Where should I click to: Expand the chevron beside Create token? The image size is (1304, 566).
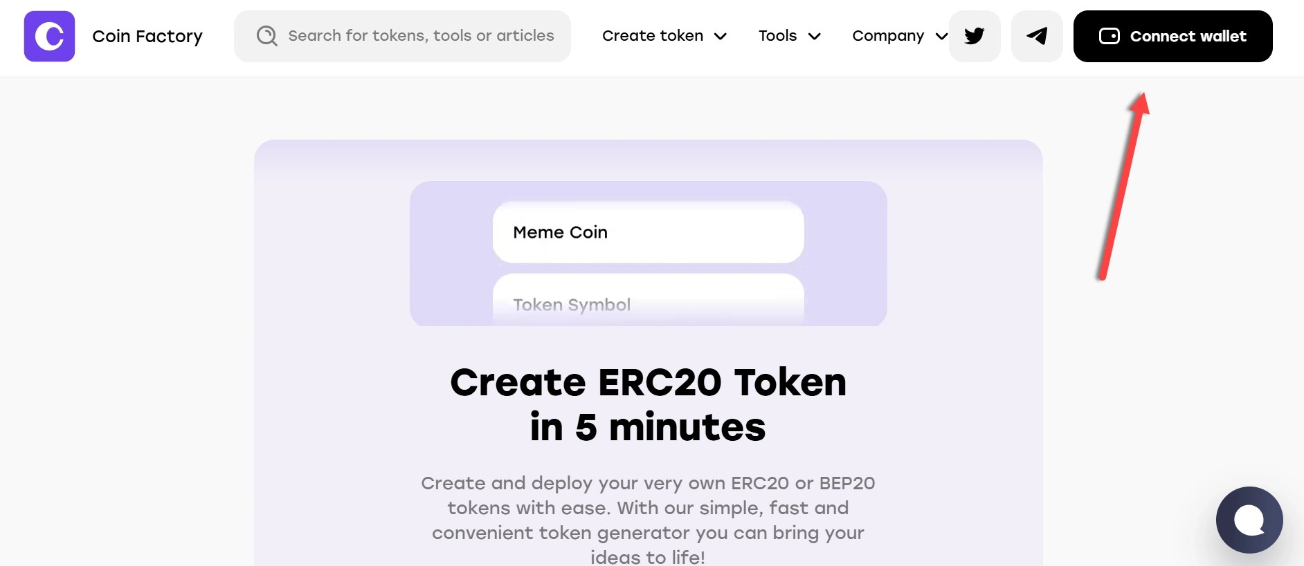(721, 37)
